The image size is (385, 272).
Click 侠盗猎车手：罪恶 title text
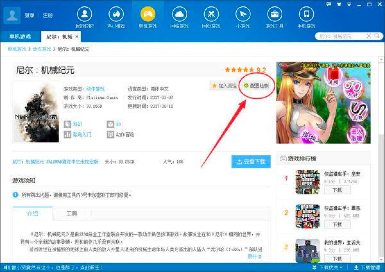tap(342, 208)
